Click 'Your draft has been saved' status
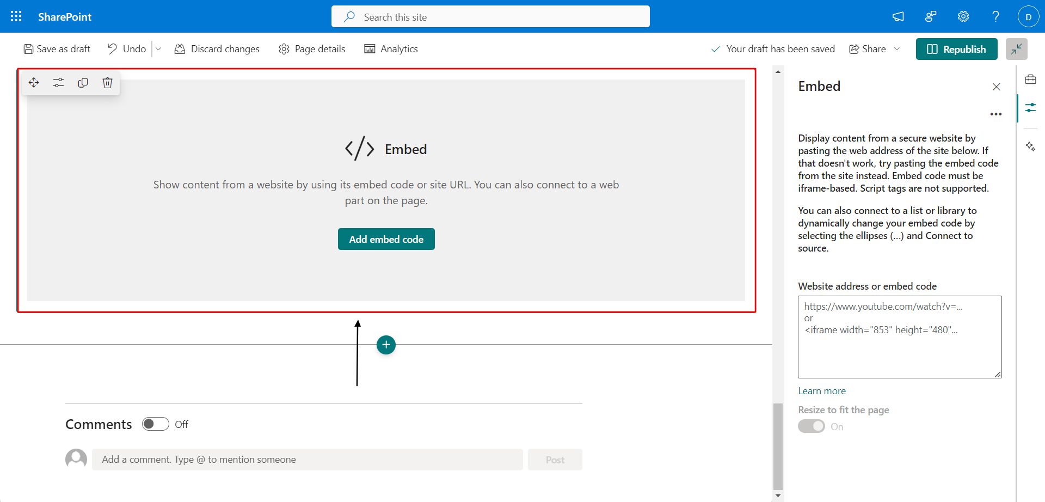 tap(773, 49)
